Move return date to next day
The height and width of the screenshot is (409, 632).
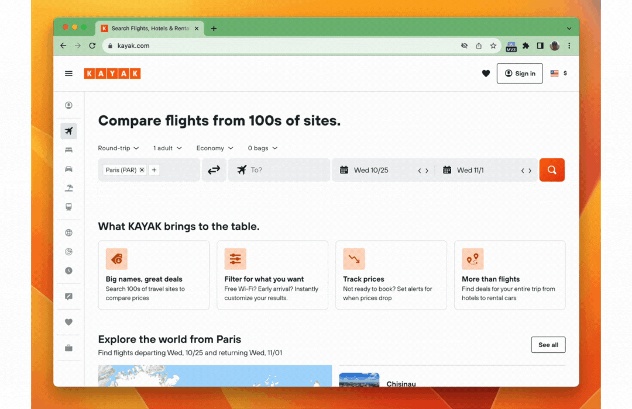[530, 171]
